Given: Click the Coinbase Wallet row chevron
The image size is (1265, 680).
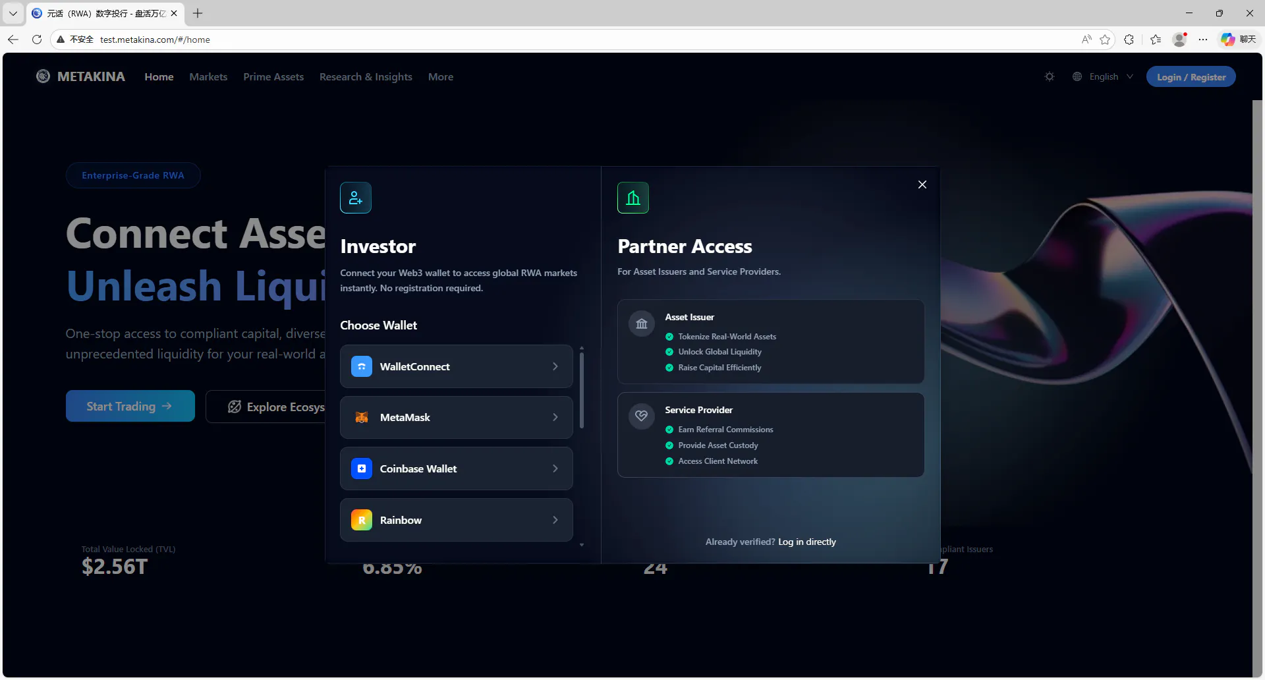Looking at the screenshot, I should (x=555, y=468).
